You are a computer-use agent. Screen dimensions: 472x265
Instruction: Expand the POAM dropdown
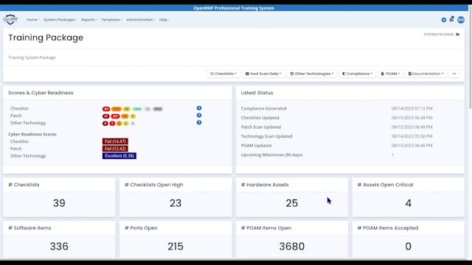390,74
